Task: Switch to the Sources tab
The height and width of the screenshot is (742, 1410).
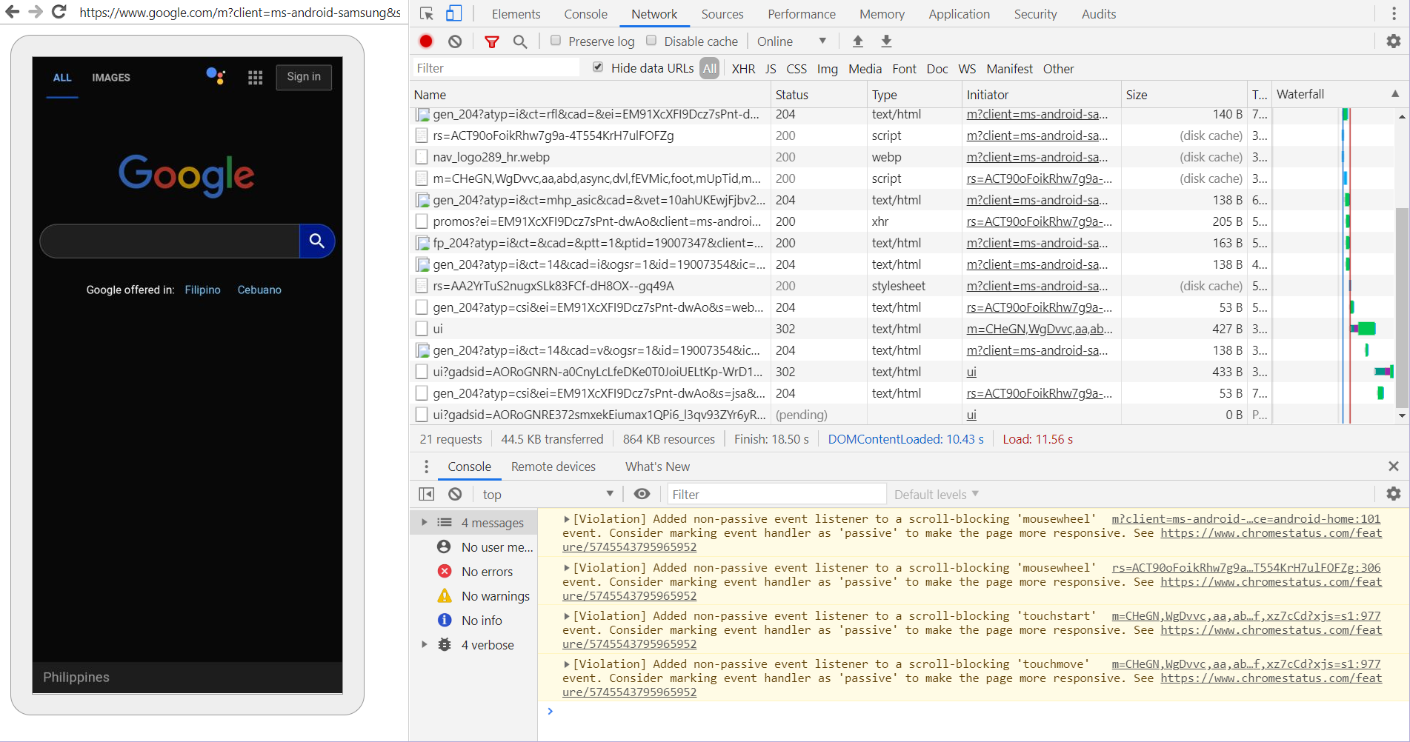Action: 722,14
